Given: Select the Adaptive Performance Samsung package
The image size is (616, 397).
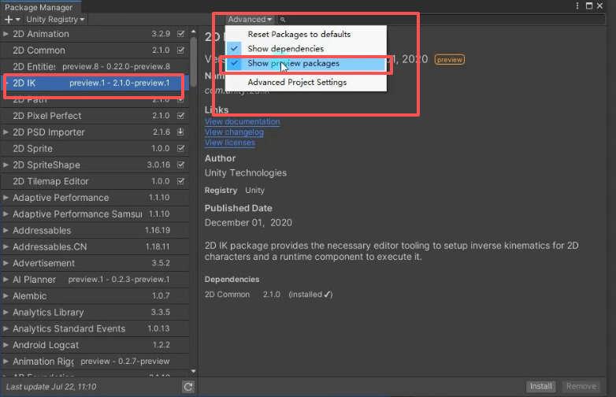Looking at the screenshot, I should click(95, 214).
